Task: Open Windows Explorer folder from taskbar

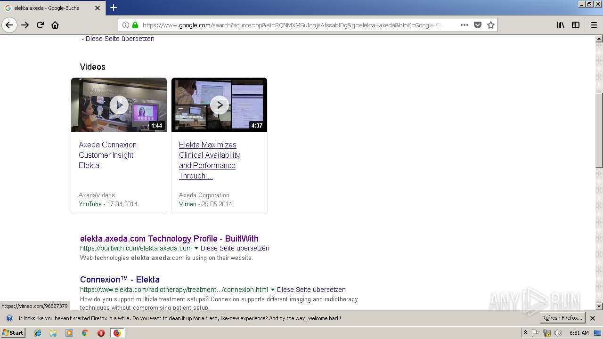Action: 53,333
